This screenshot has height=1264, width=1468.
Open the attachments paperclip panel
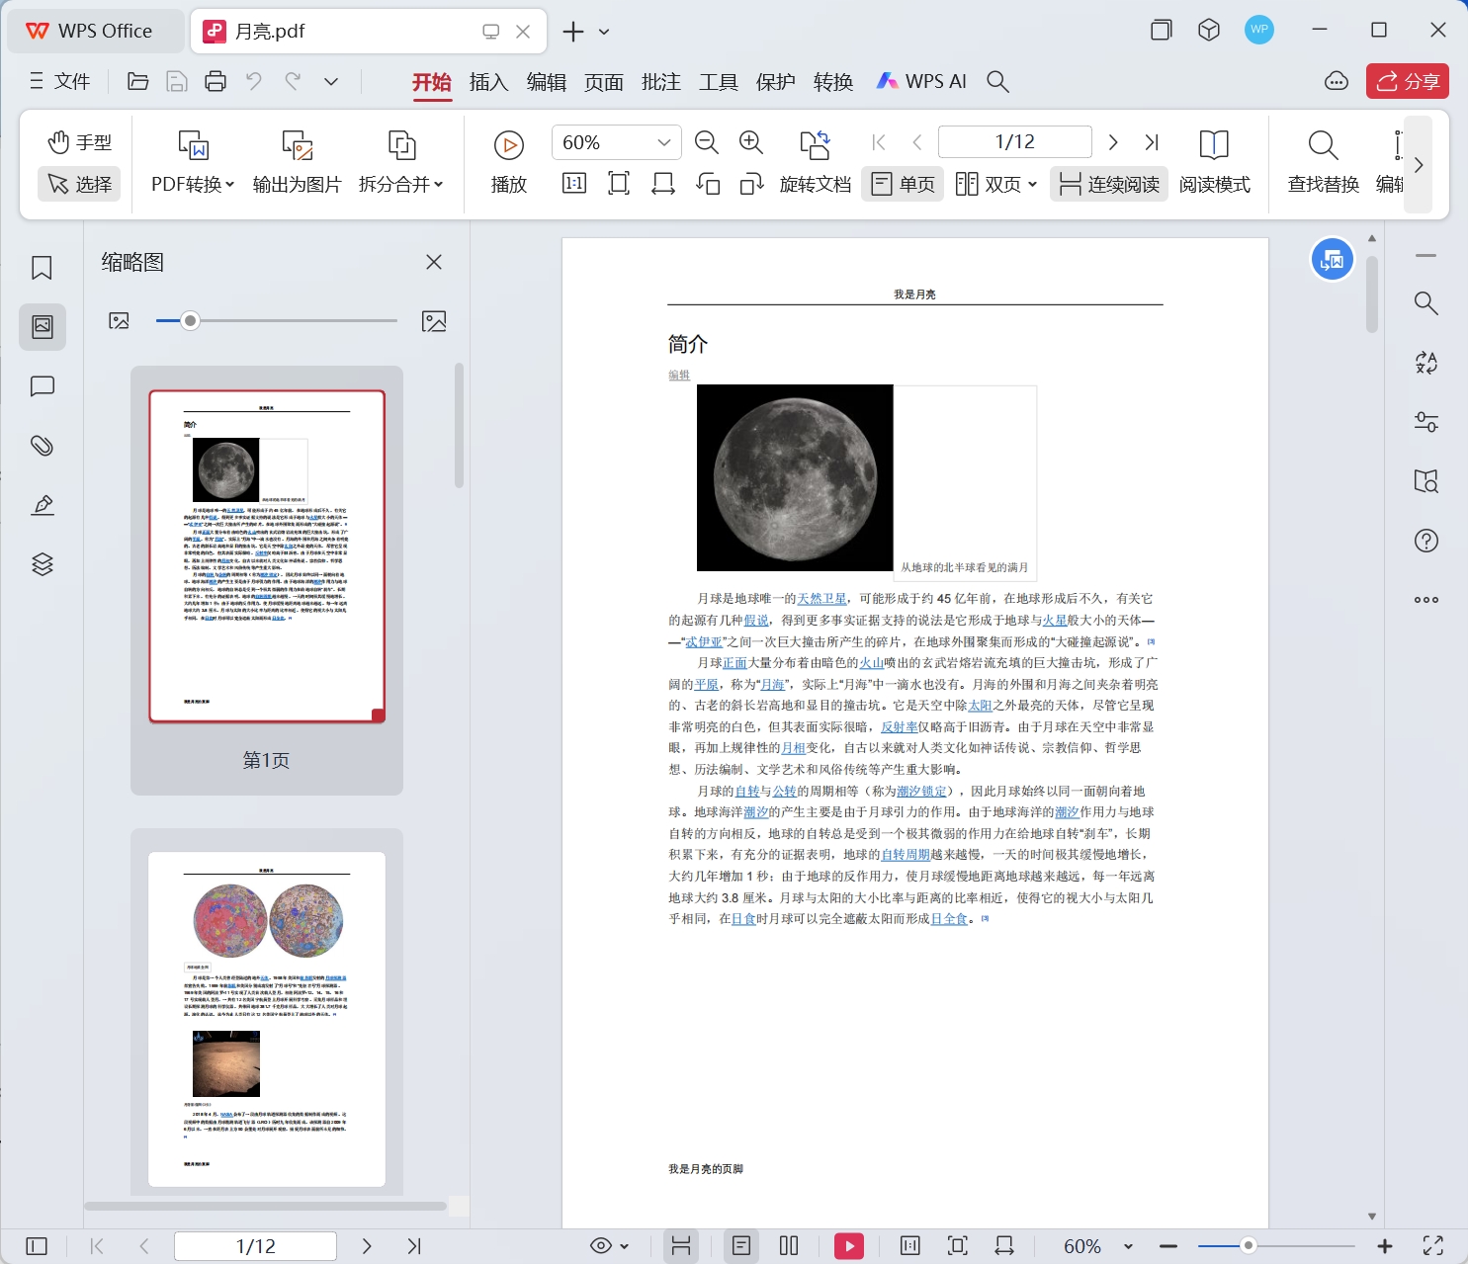(x=42, y=446)
